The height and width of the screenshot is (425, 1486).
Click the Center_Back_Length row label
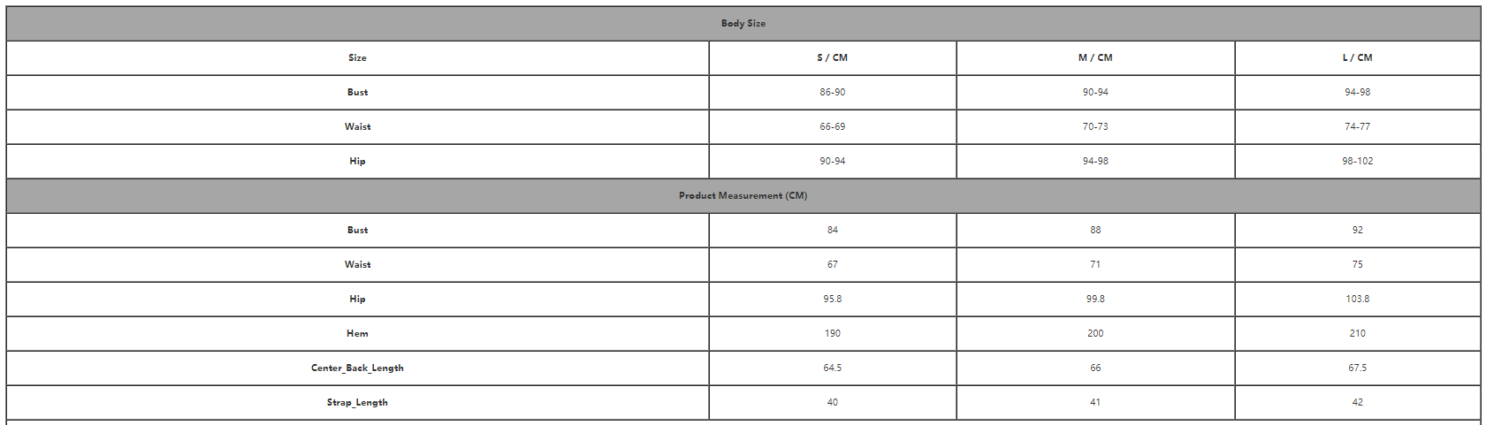(357, 368)
